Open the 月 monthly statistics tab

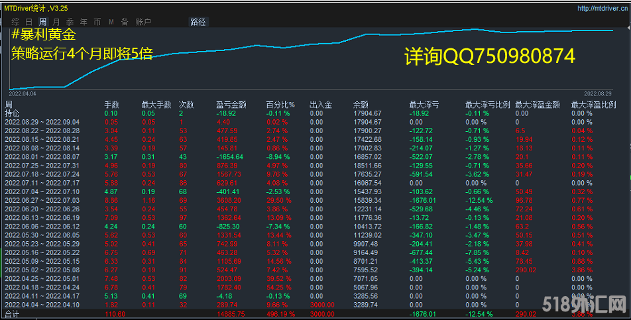tap(56, 22)
